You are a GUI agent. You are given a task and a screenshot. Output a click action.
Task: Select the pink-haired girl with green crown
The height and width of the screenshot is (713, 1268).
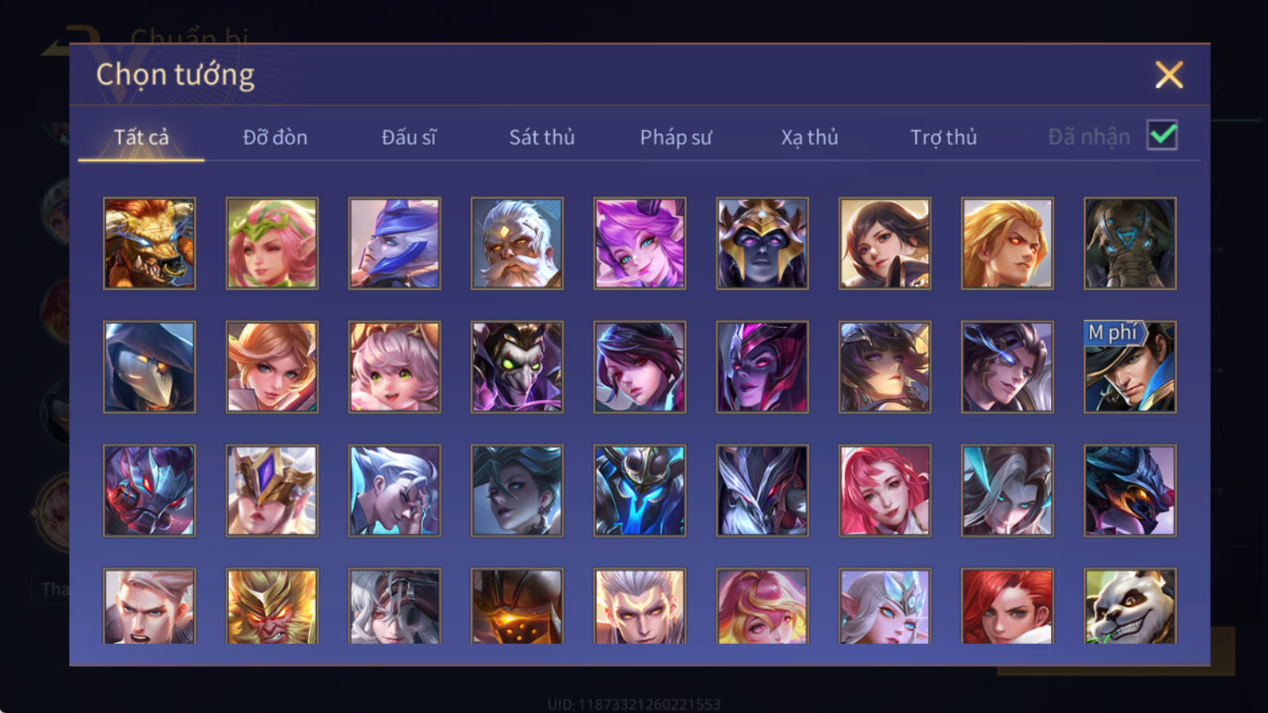point(272,243)
